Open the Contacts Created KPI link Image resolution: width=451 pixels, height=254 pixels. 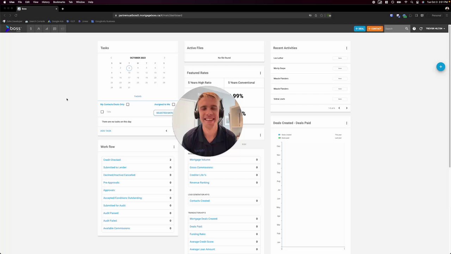click(x=200, y=201)
